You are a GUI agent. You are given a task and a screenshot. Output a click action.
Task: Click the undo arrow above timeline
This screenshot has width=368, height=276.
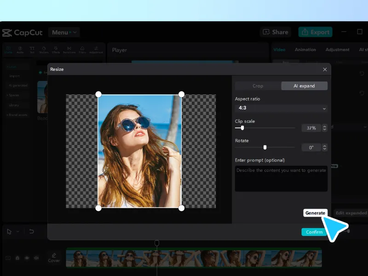(31, 231)
